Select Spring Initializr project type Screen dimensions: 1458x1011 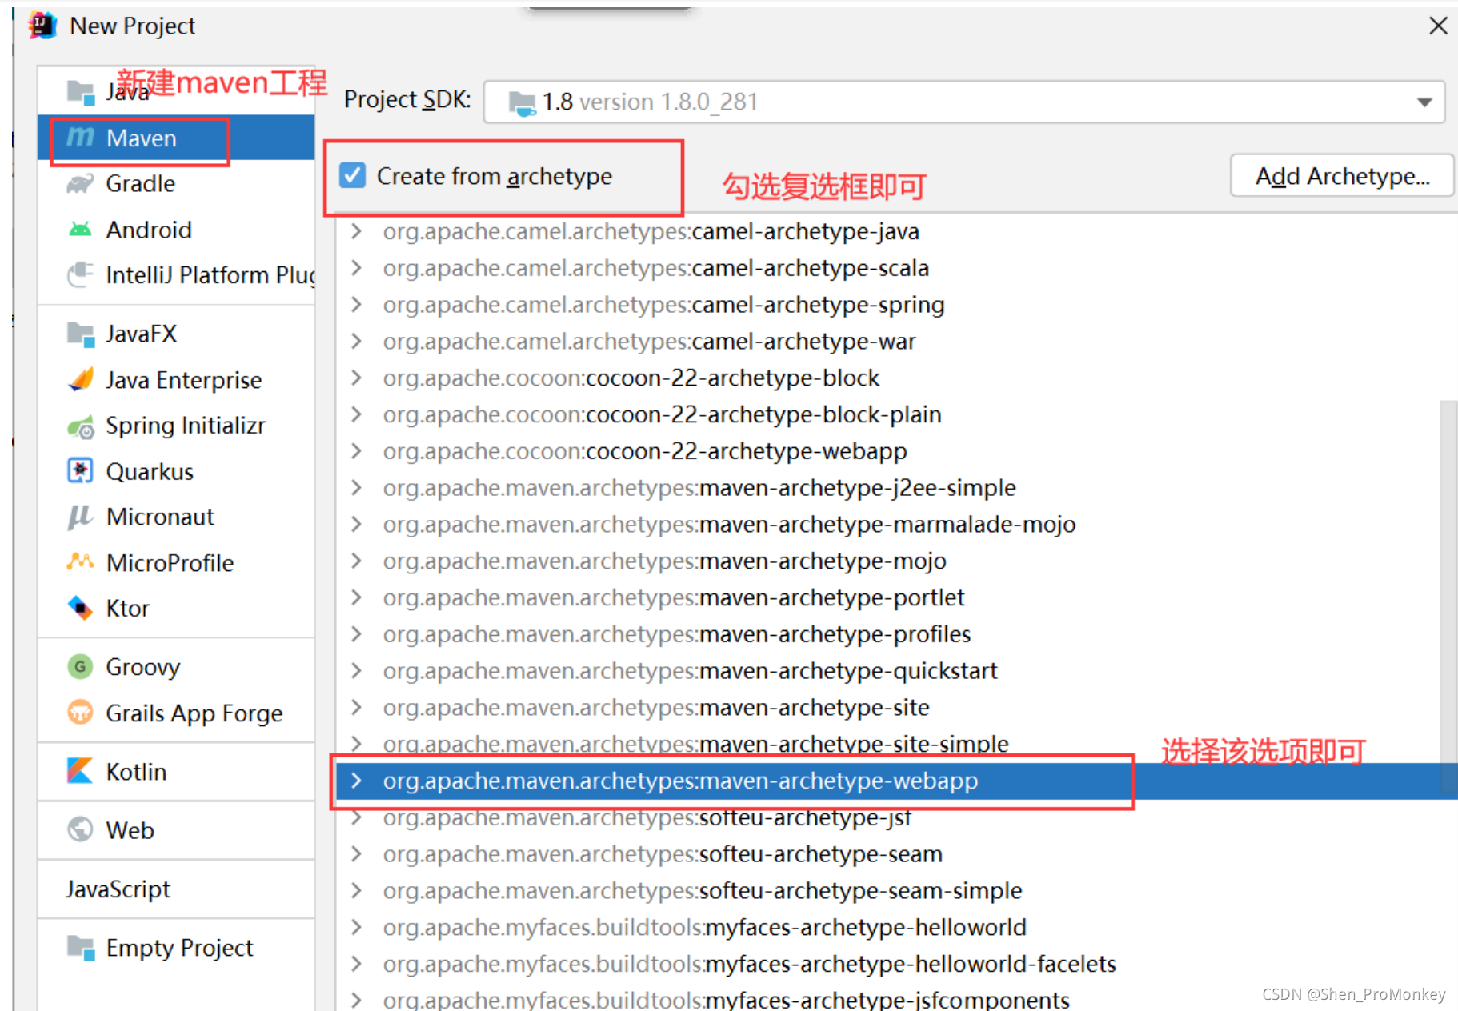[x=176, y=426]
